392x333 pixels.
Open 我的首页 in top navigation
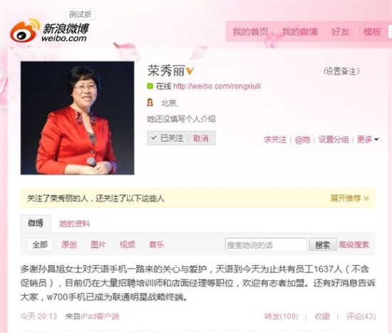point(250,32)
